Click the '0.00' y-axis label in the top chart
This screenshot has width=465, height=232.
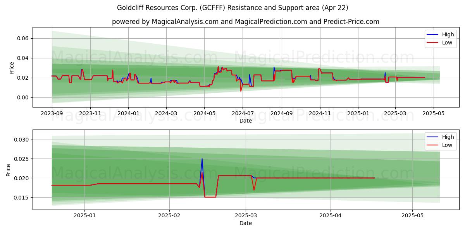(24, 97)
